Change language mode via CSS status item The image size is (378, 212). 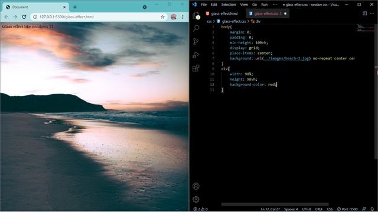[330, 209]
